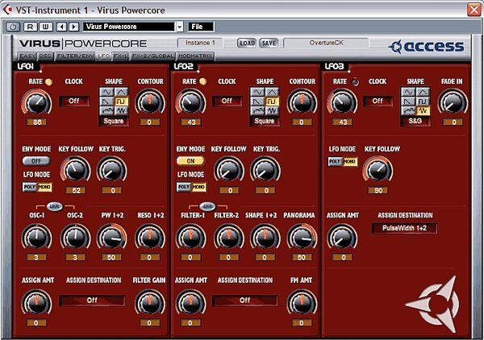
Task: Select the sample & hold shape for LFO2
Action: [257, 110]
